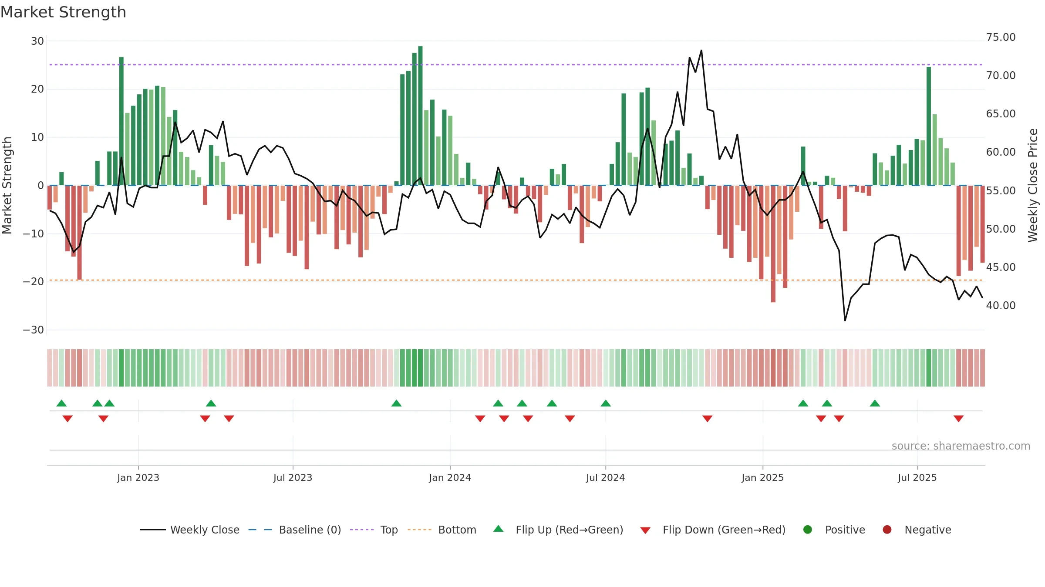Click the '−20' tick on the left axis
1045x587 pixels.
tap(34, 282)
